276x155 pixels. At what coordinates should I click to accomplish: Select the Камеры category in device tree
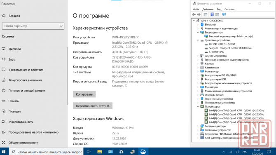click(x=209, y=63)
